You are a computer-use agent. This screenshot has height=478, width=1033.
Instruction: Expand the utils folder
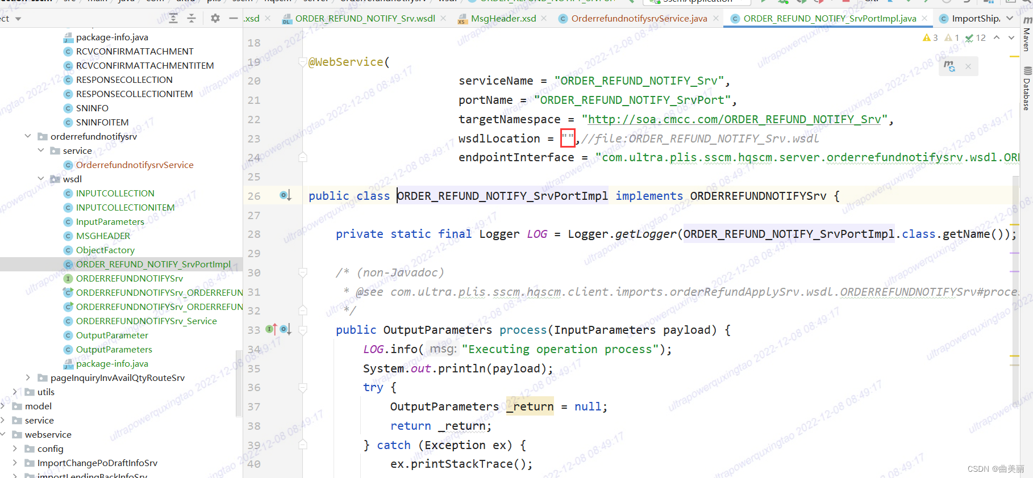15,392
